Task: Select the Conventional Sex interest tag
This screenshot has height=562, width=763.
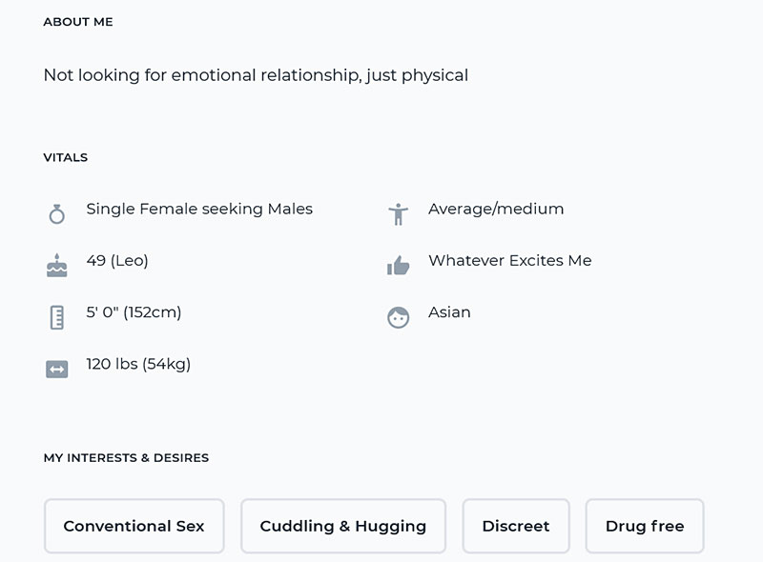Action: [x=134, y=526]
